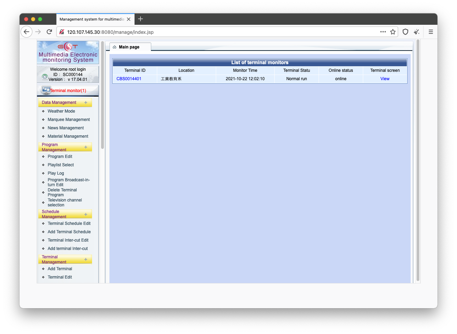Open Delete Terminal Program
The width and height of the screenshot is (457, 334).
(62, 192)
